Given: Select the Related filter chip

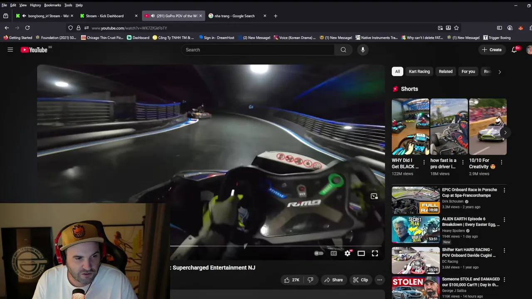Looking at the screenshot, I should click(446, 71).
